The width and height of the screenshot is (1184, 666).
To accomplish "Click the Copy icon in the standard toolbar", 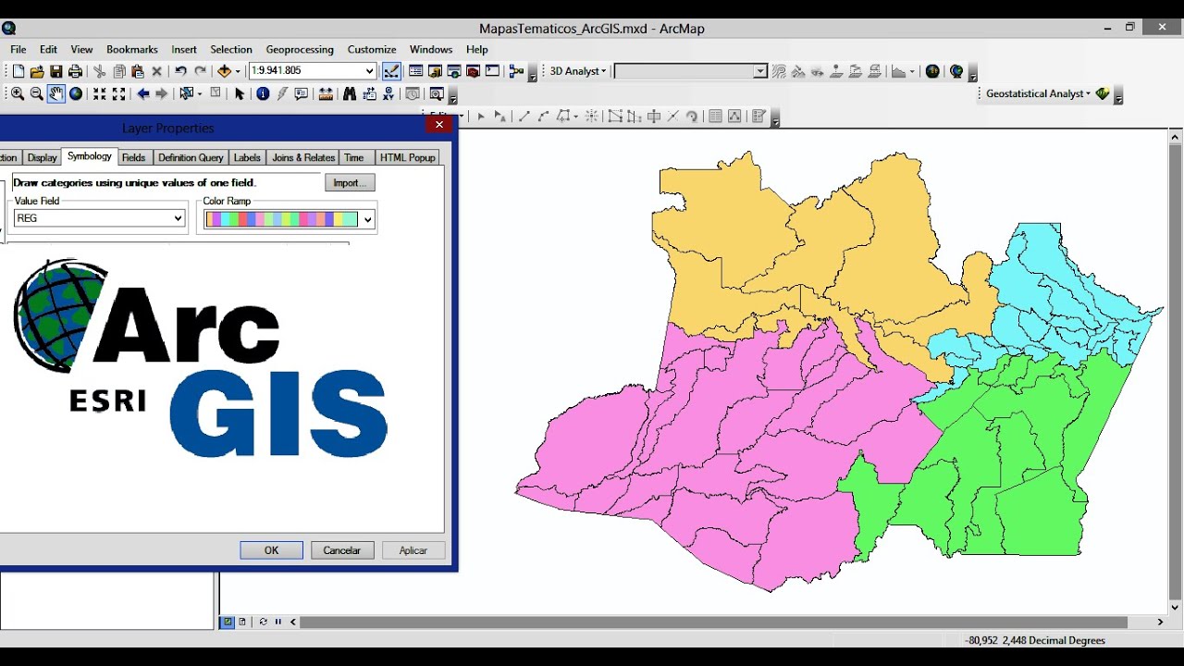I will click(119, 71).
